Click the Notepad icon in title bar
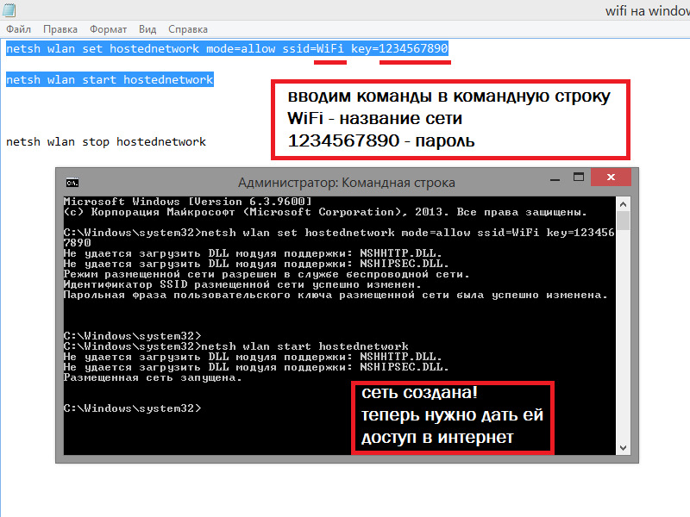 coord(9,9)
